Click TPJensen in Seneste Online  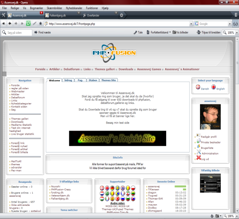[x=153, y=190]
